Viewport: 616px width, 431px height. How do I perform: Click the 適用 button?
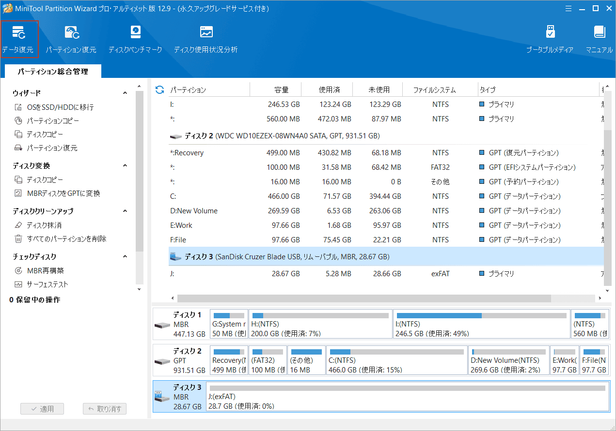pos(42,409)
